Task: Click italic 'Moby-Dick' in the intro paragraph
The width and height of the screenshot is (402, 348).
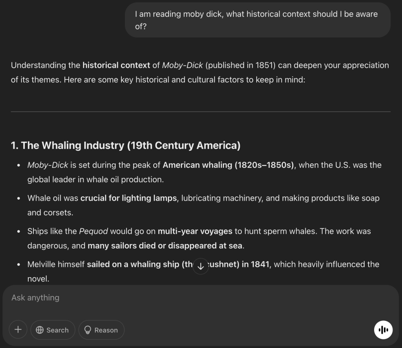Action: (x=182, y=65)
